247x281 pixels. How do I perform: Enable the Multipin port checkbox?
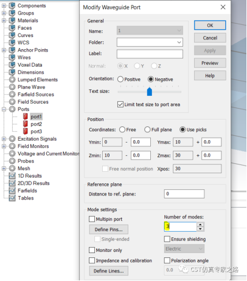[92, 219]
